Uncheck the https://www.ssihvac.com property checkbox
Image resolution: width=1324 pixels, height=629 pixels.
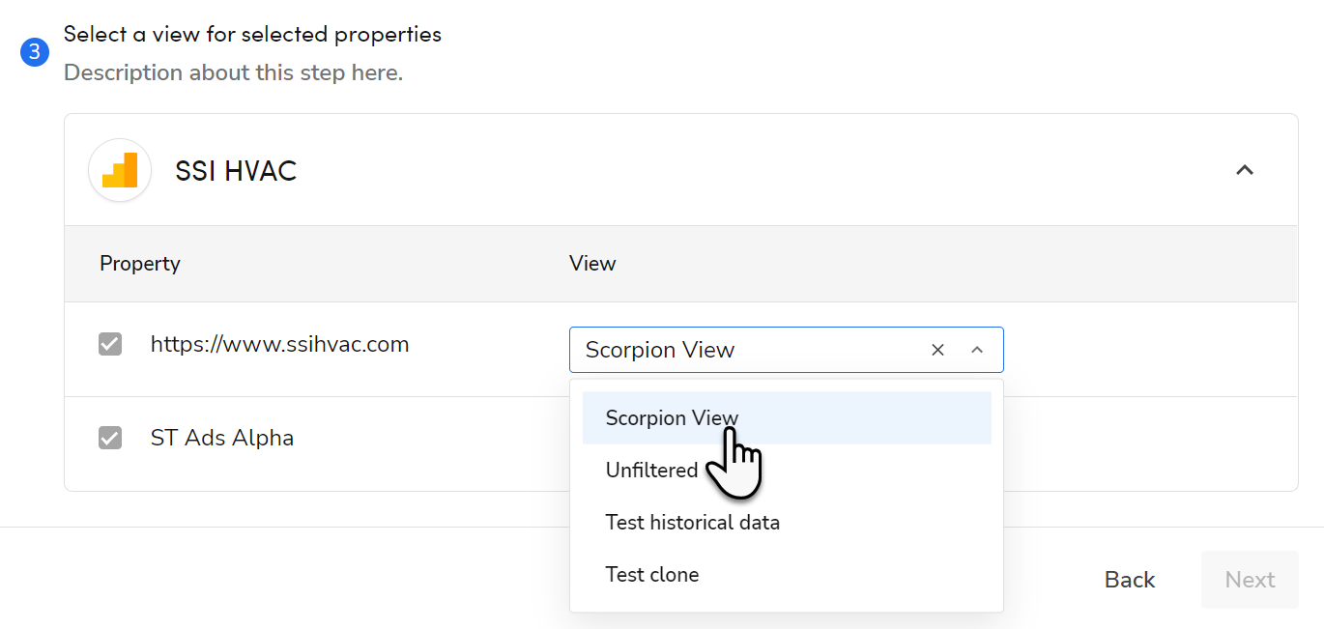pyautogui.click(x=110, y=344)
